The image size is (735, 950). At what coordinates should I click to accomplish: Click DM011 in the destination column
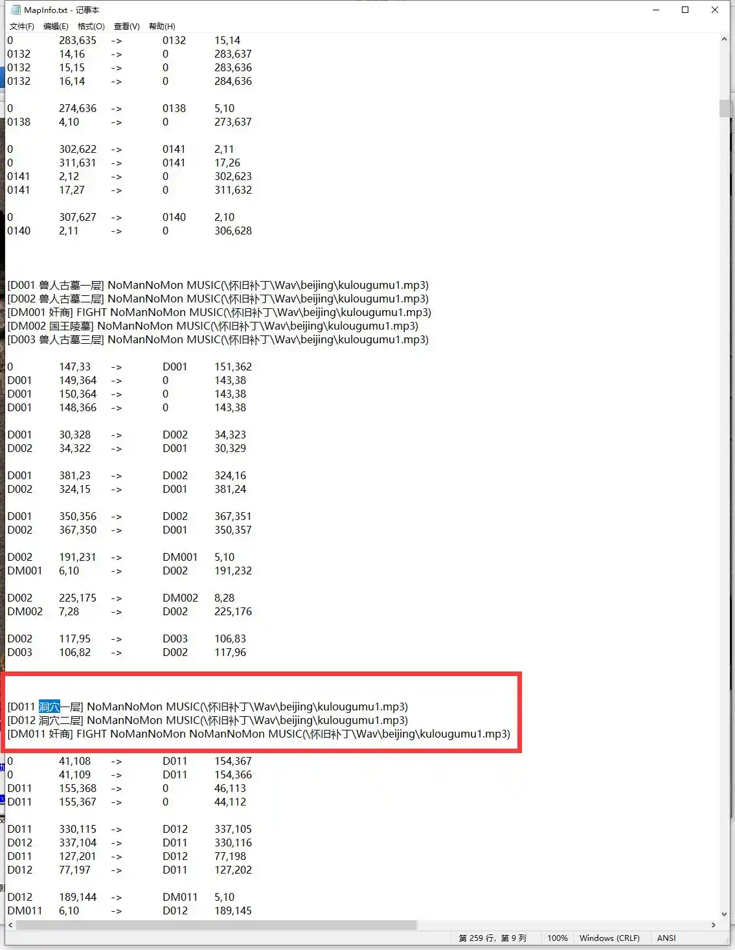(x=180, y=897)
